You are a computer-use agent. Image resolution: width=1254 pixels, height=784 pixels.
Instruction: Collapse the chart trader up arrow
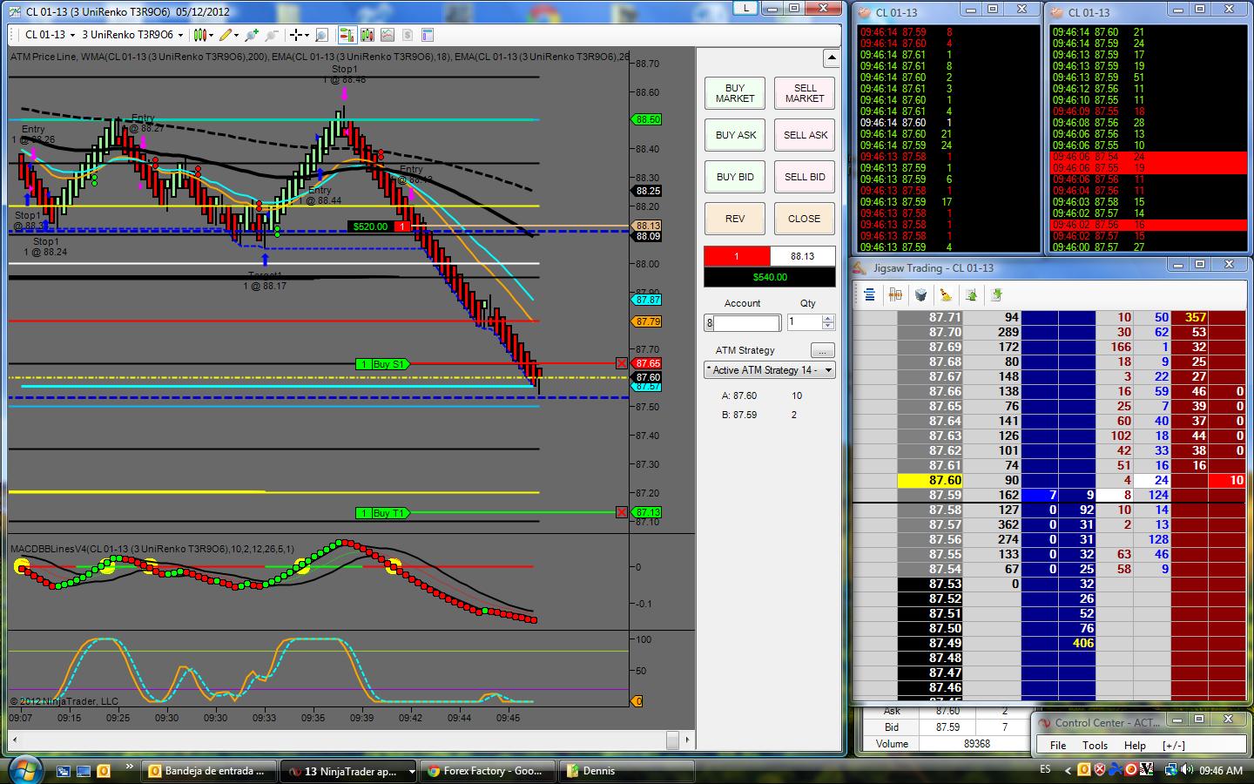point(831,58)
